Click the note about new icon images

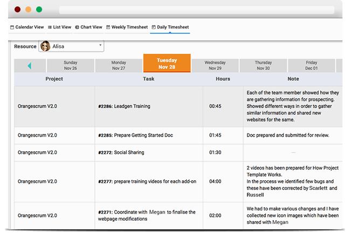293,215
